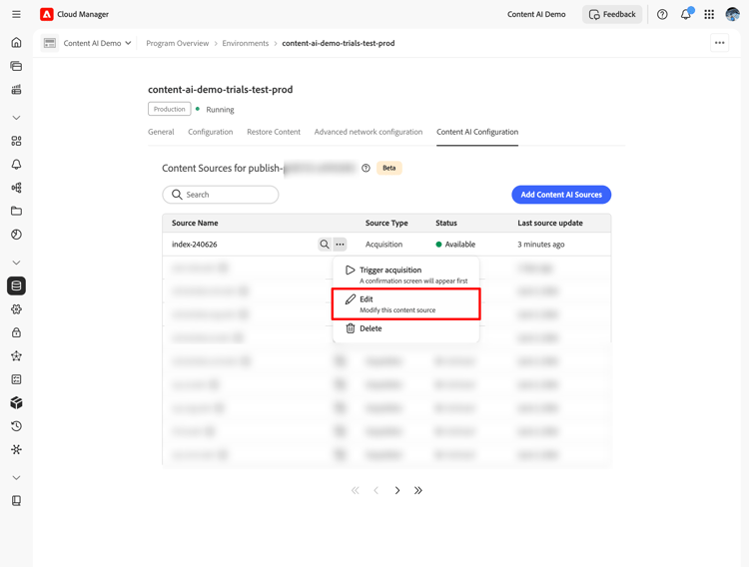
Task: Click the Status column header
Action: 446,223
